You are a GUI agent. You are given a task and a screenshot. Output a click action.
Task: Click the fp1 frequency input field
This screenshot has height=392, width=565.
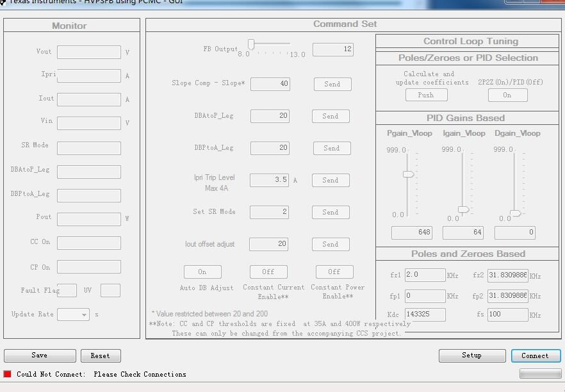coord(425,296)
